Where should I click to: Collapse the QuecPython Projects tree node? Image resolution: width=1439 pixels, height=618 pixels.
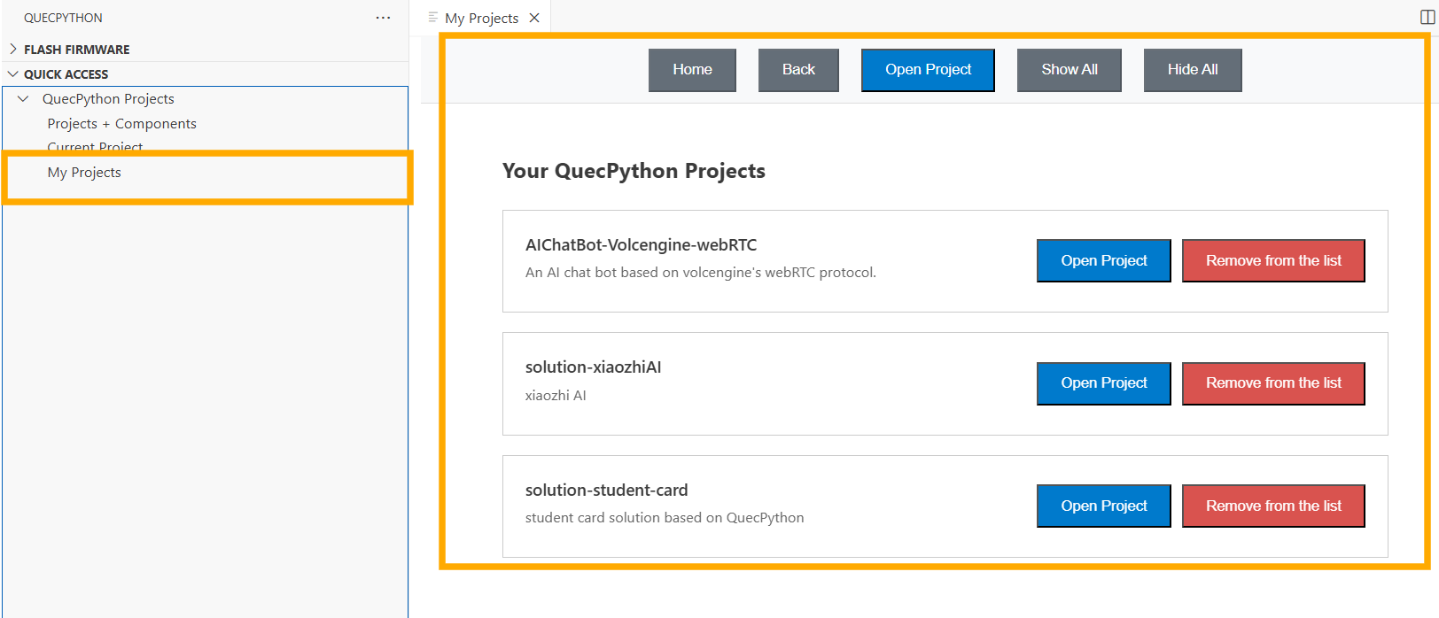24,99
